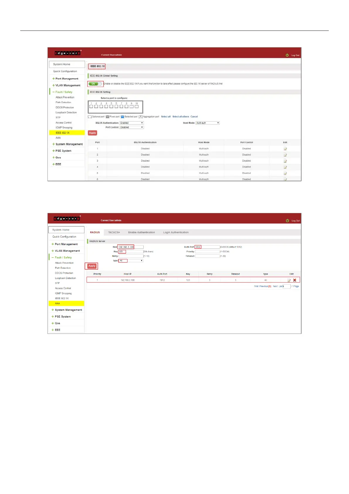Click Log Out link on RADIUS page
Image resolution: width=349 pixels, height=494 pixels.
(x=295, y=221)
